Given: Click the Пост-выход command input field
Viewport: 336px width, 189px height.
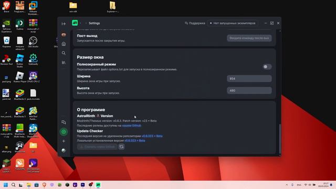Looking at the screenshot, I should click(249, 38).
